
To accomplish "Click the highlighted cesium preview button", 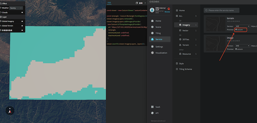I will coord(240,30).
